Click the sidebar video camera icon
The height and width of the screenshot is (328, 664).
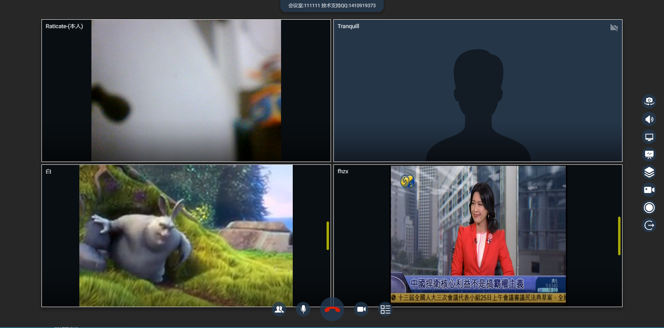pyautogui.click(x=649, y=190)
